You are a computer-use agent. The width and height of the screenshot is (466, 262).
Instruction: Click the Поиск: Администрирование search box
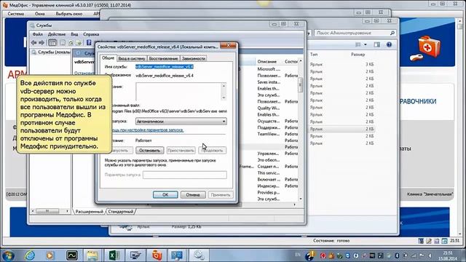tap(355, 33)
